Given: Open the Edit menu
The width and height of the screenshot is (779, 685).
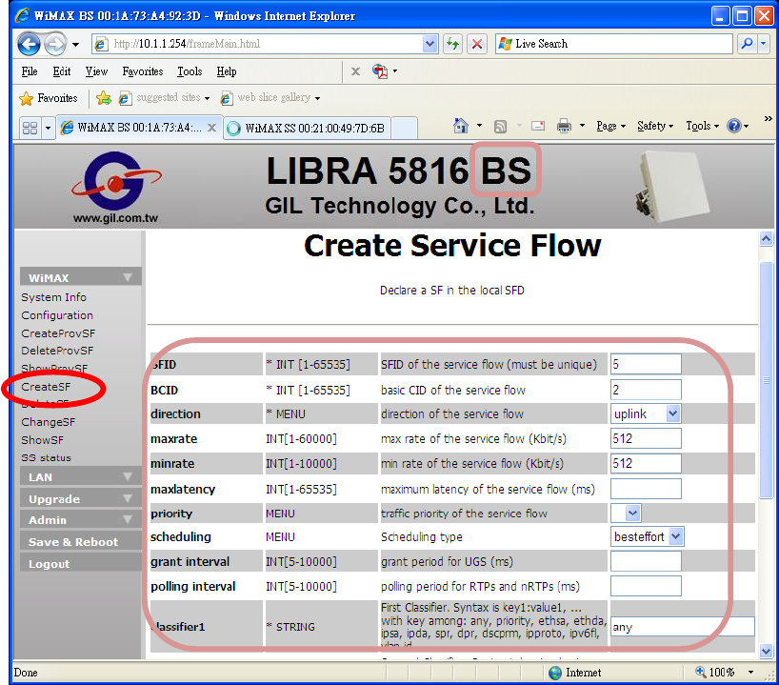Looking at the screenshot, I should point(62,71).
